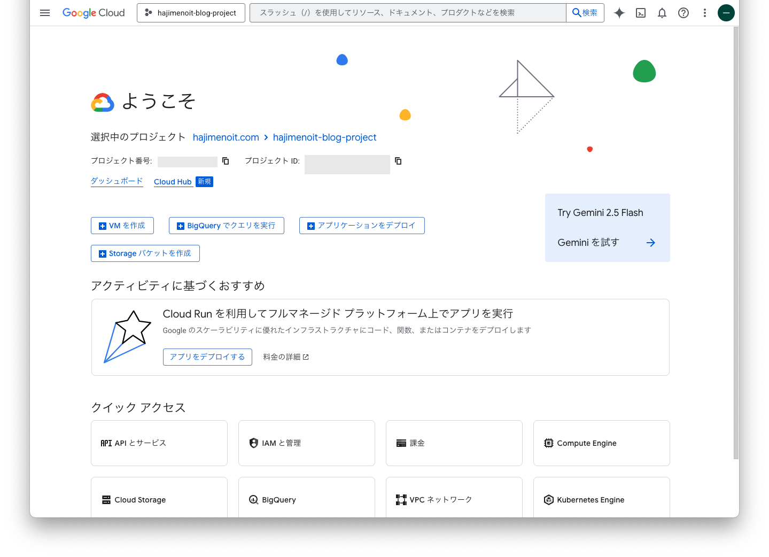The height and width of the screenshot is (557, 769).
Task: Focus the resource search field
Action: [408, 13]
